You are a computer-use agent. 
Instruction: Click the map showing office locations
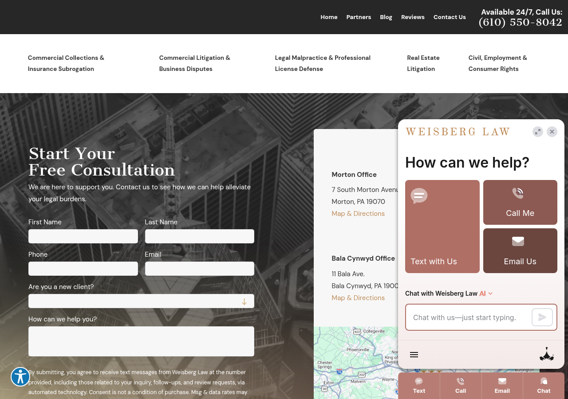point(356,363)
